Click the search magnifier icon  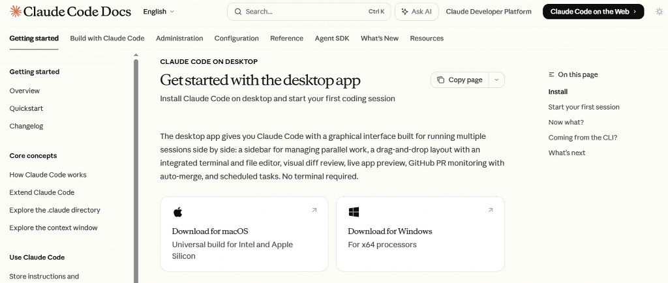pos(238,12)
